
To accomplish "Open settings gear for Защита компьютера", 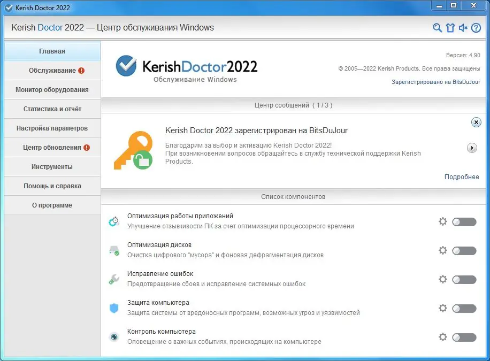I will tap(443, 308).
